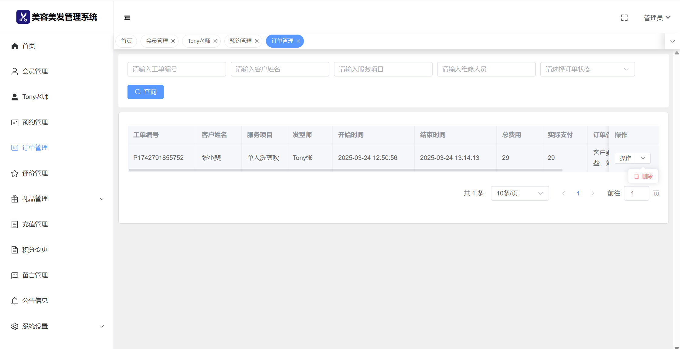Open the 10条/页 page size dropdown
The width and height of the screenshot is (680, 349).
tap(519, 193)
